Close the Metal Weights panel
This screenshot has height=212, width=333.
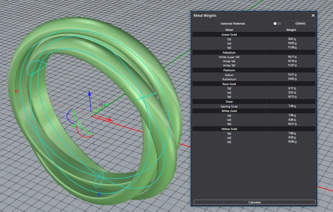[313, 16]
